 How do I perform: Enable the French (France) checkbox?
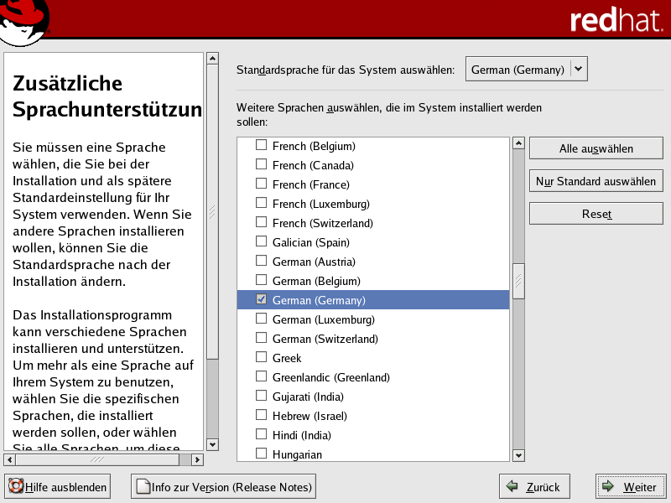[262, 184]
